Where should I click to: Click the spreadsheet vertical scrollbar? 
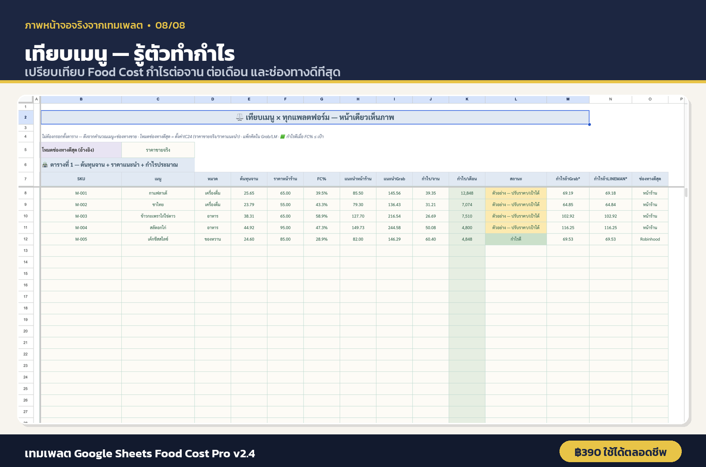pyautogui.click(x=686, y=193)
